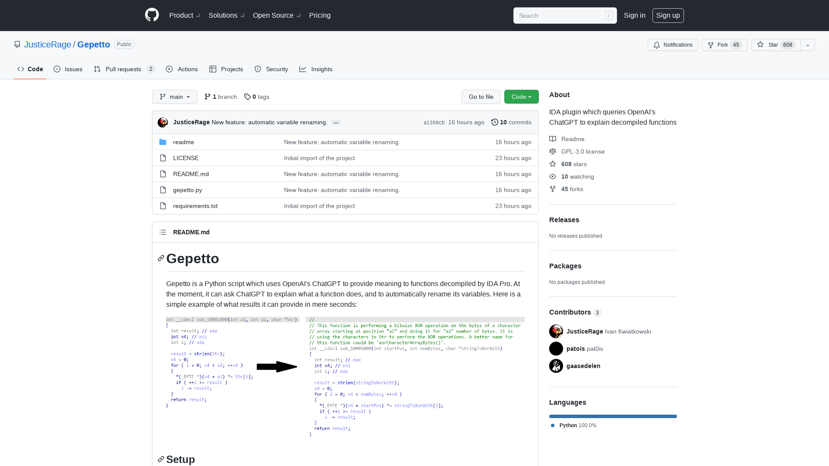Click the search input field

tap(561, 16)
